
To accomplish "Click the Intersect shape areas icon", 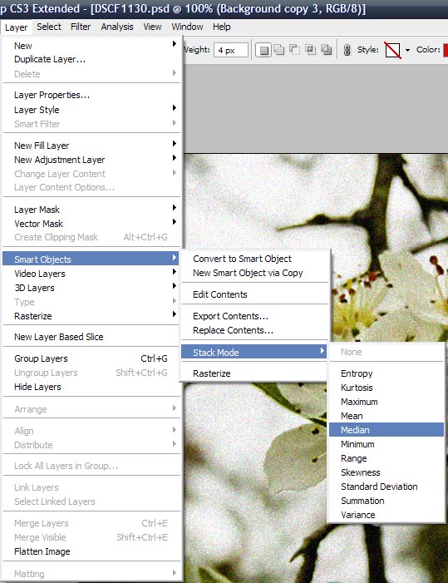I will [310, 49].
